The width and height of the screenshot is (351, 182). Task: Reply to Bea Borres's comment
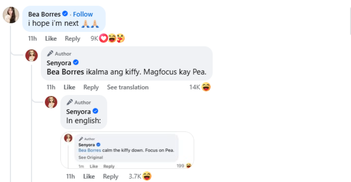pos(73,38)
